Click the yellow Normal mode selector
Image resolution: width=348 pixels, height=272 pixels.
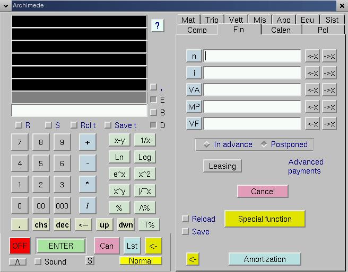(141, 261)
